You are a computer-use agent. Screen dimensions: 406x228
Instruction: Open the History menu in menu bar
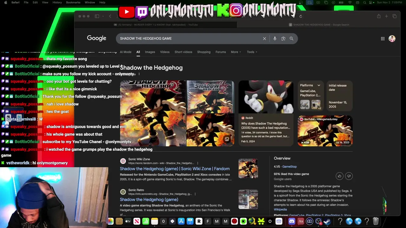[x=57, y=3]
